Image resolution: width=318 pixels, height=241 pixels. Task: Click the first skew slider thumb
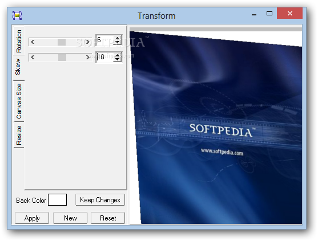click(62, 42)
